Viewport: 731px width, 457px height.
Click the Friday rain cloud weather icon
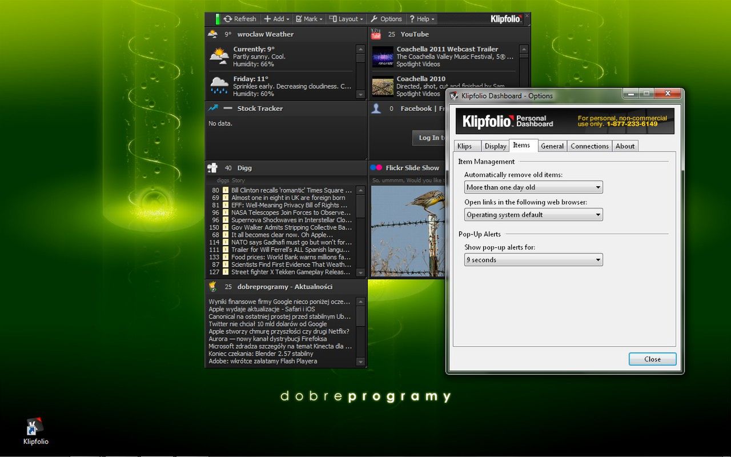(x=219, y=86)
